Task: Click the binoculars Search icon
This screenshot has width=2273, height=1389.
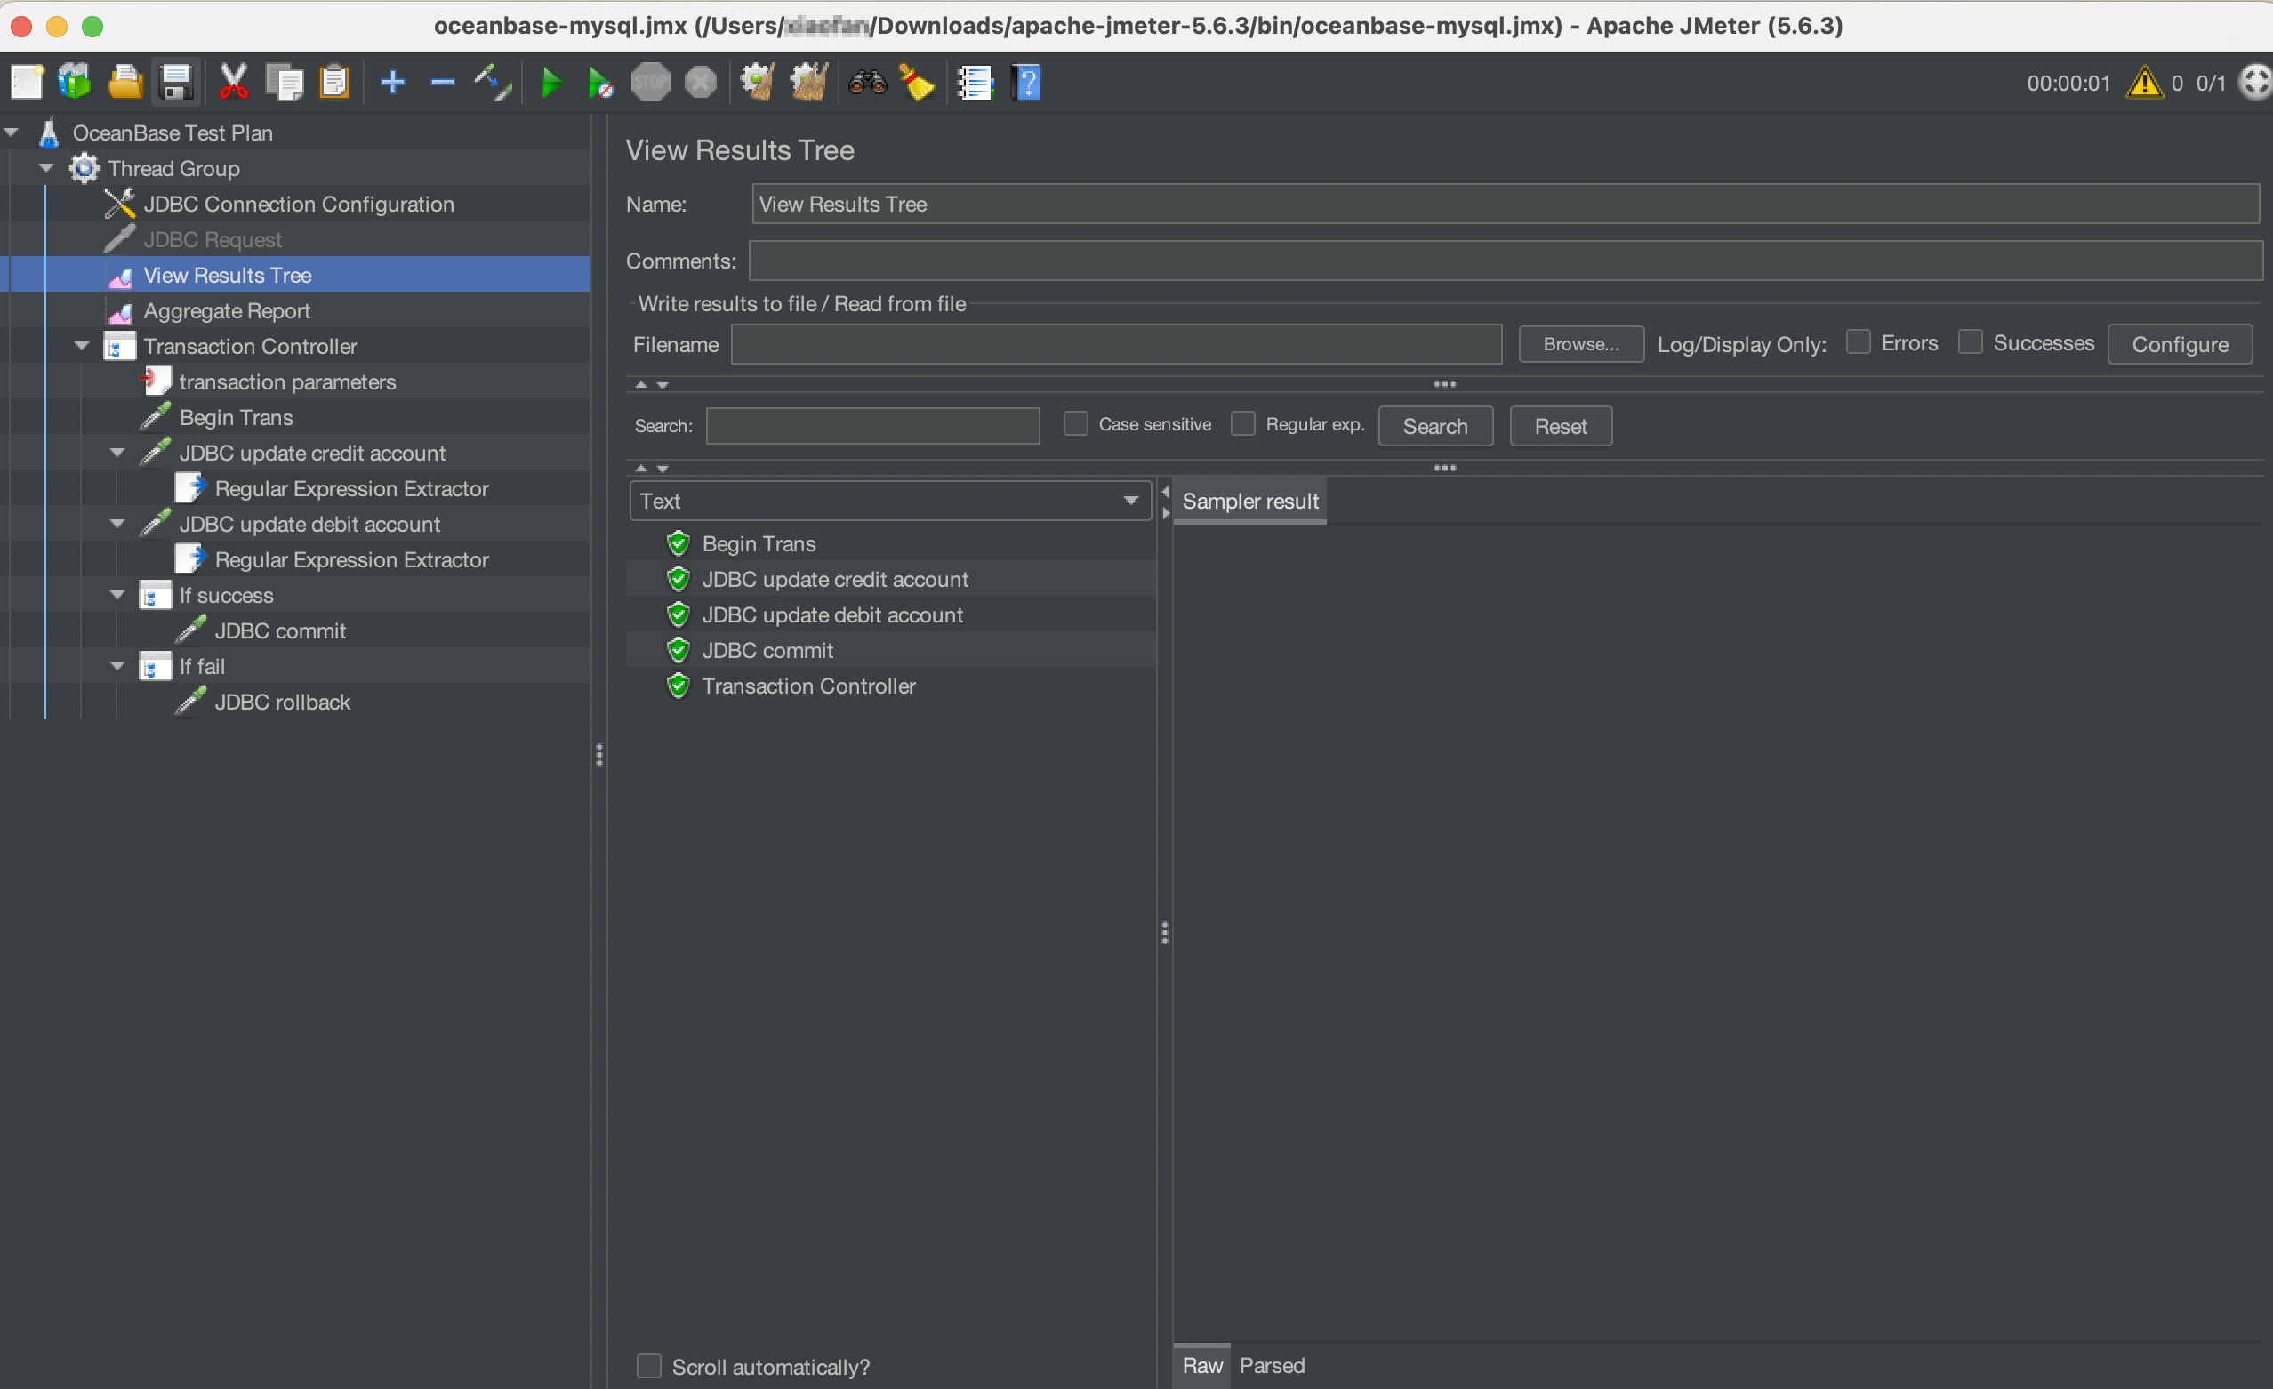Action: click(866, 83)
